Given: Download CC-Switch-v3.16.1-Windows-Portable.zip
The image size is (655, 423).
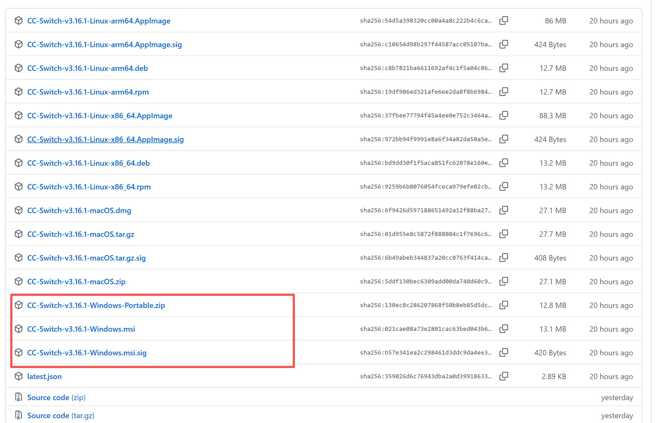Looking at the screenshot, I should [x=96, y=305].
